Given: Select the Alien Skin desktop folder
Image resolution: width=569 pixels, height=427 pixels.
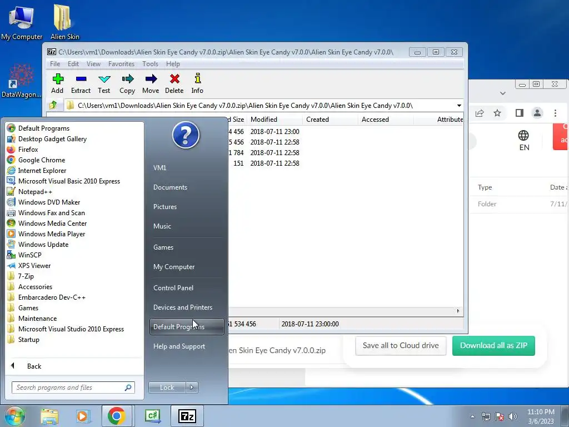Looking at the screenshot, I should tap(64, 22).
